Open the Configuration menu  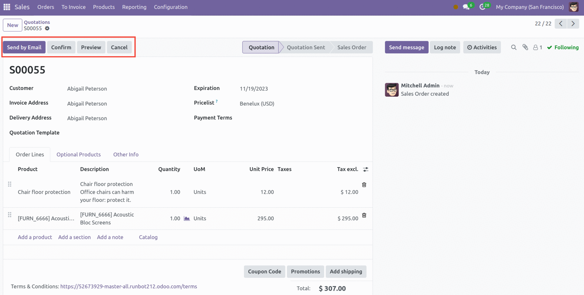tap(170, 7)
